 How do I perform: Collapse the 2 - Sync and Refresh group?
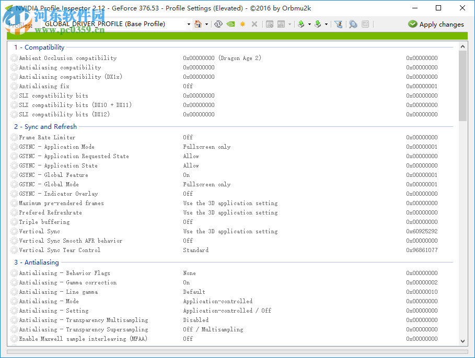[45, 126]
